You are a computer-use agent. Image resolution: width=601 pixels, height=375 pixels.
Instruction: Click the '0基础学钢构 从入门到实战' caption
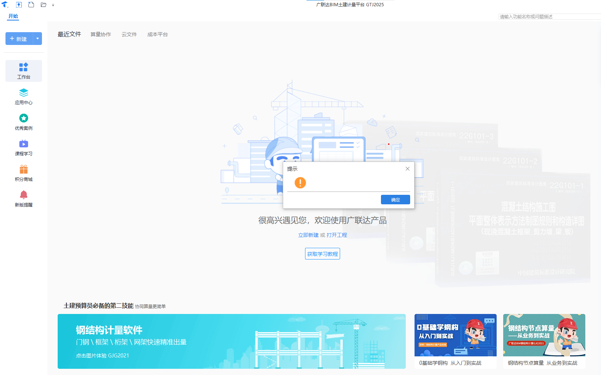coord(450,363)
